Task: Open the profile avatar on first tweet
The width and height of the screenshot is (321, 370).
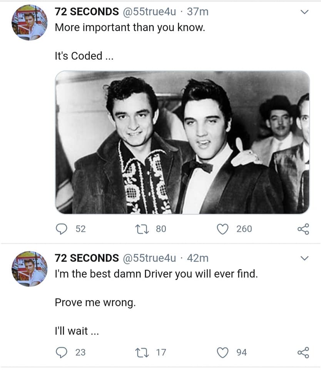Action: coord(29,23)
